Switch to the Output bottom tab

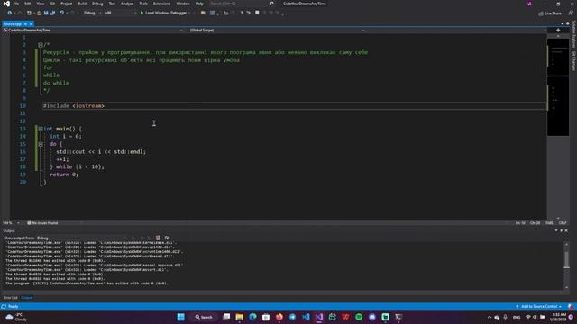[27, 298]
